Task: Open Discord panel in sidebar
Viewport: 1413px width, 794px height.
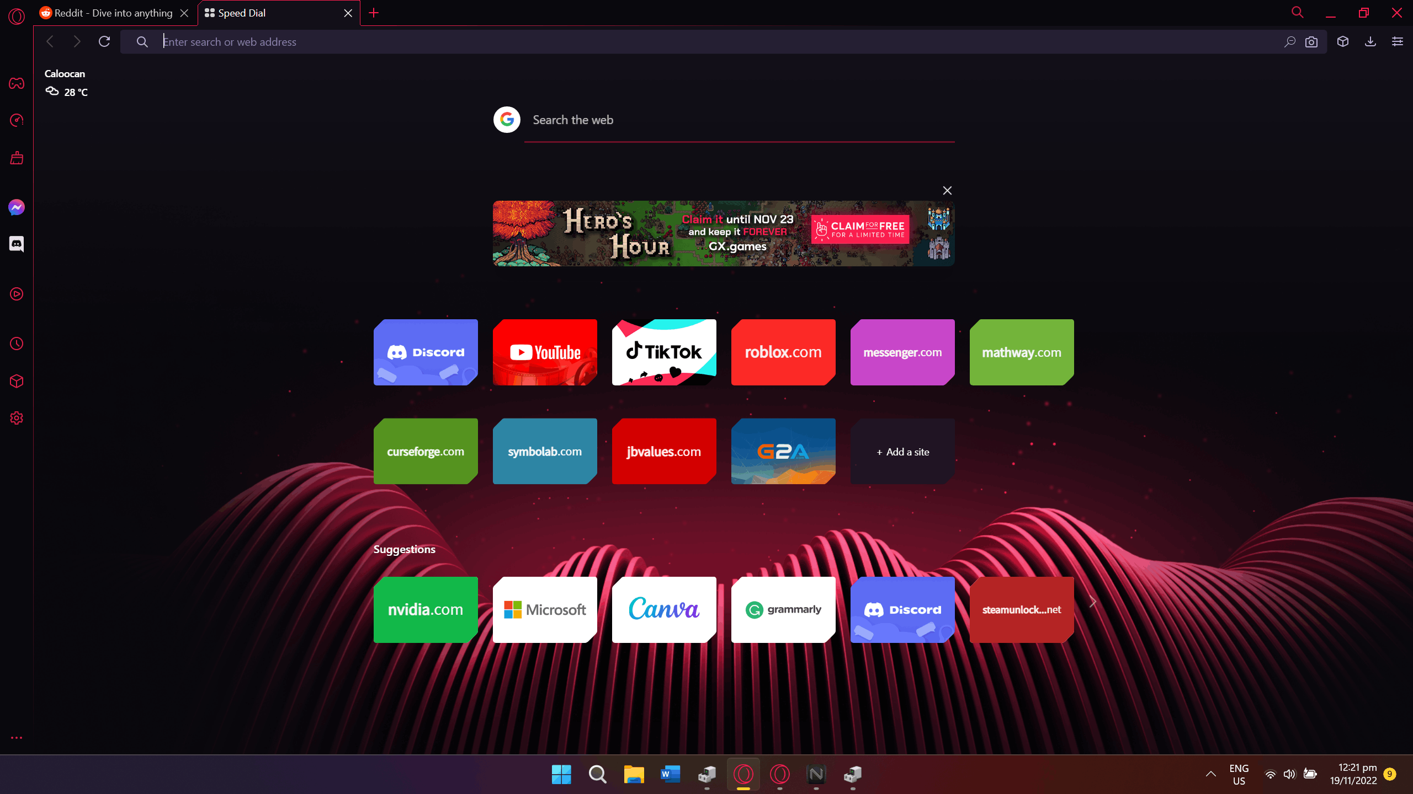Action: click(x=17, y=244)
